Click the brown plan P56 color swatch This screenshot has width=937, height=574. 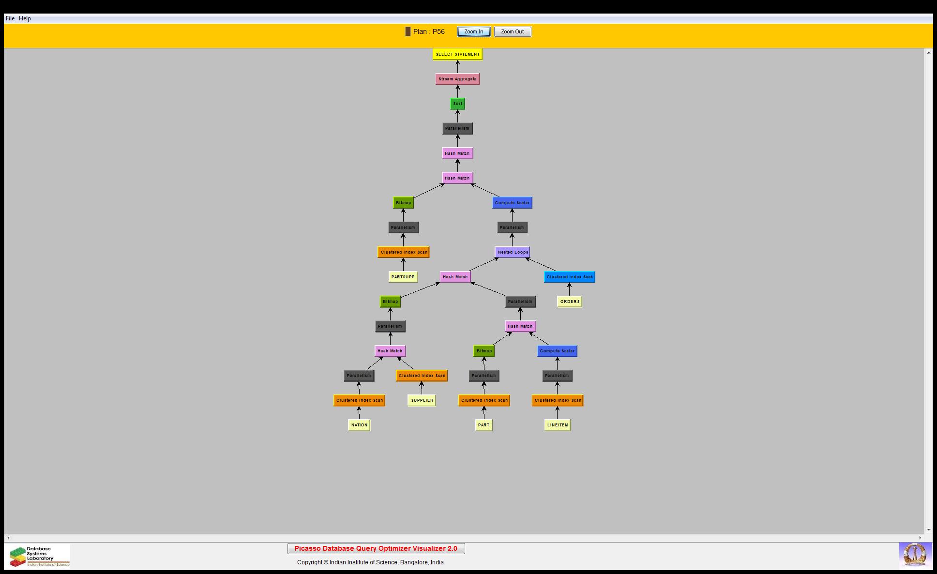pos(408,31)
